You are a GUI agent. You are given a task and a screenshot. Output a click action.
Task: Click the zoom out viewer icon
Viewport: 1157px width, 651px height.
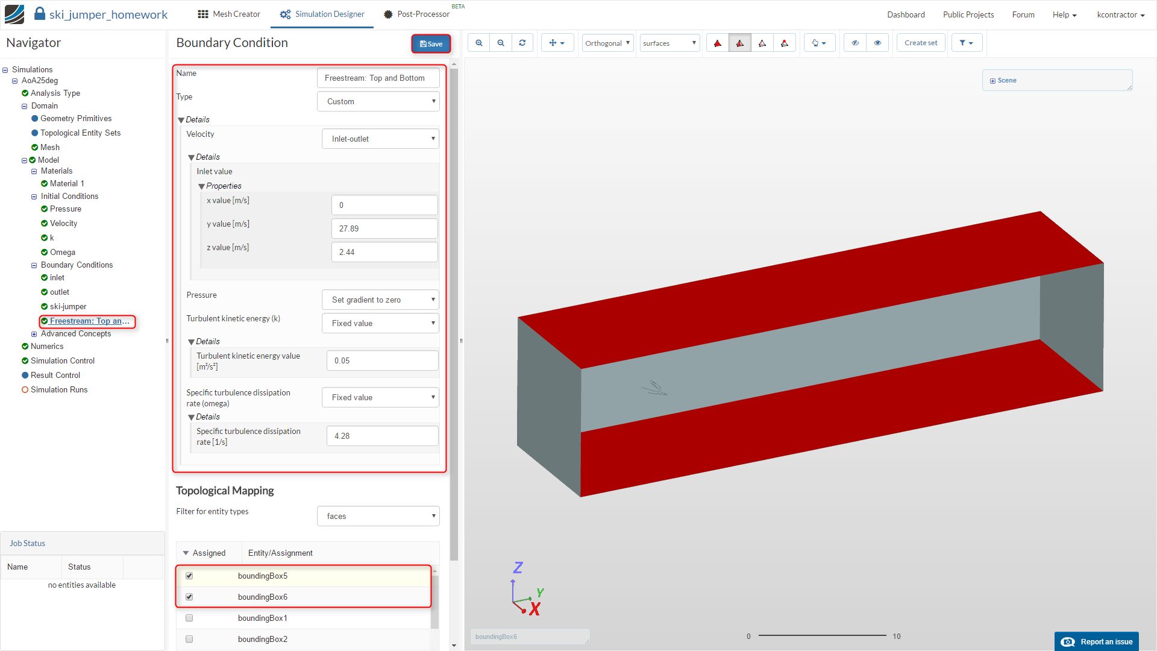pos(501,43)
